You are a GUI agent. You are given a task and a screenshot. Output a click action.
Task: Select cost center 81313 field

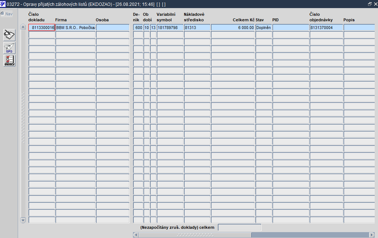pos(197,28)
